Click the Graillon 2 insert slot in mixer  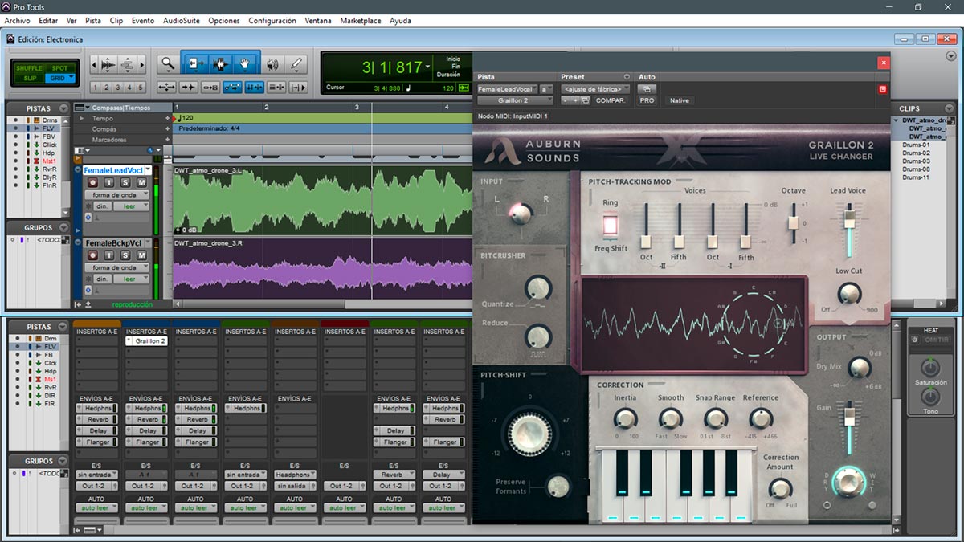click(146, 341)
